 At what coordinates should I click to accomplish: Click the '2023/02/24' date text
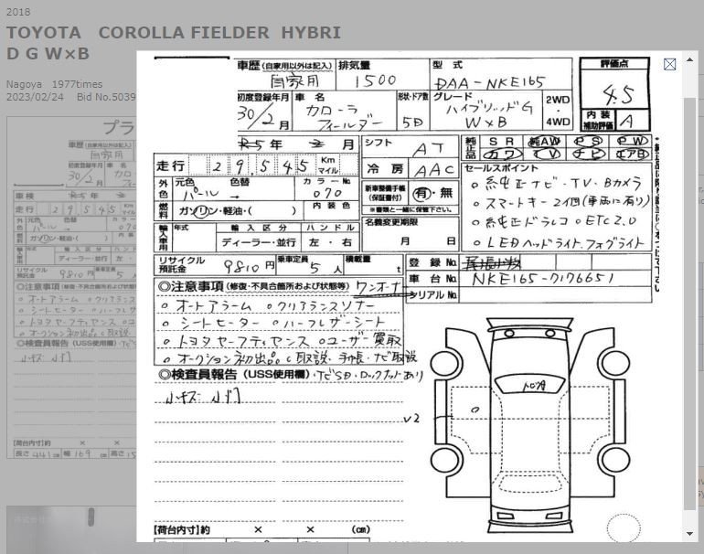35,97
